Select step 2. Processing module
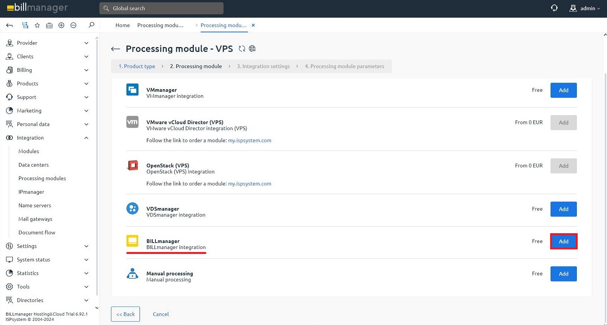The width and height of the screenshot is (607, 325). [196, 66]
